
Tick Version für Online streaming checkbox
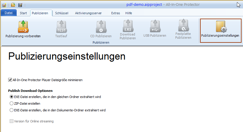[11, 121]
